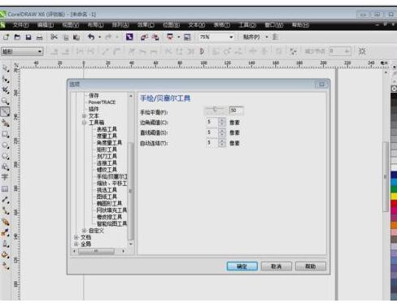
Task: Select the Zoom magnifier tool
Action: pyautogui.click(x=6, y=101)
